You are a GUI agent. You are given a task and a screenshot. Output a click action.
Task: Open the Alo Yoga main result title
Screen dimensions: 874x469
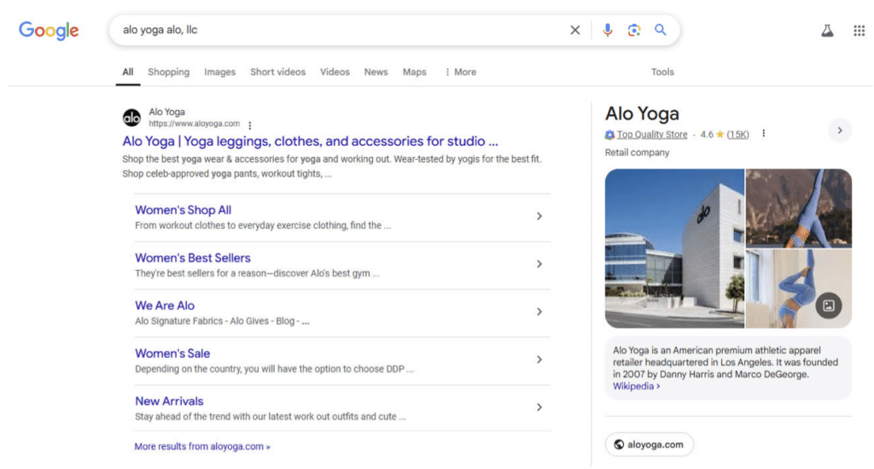coord(310,141)
